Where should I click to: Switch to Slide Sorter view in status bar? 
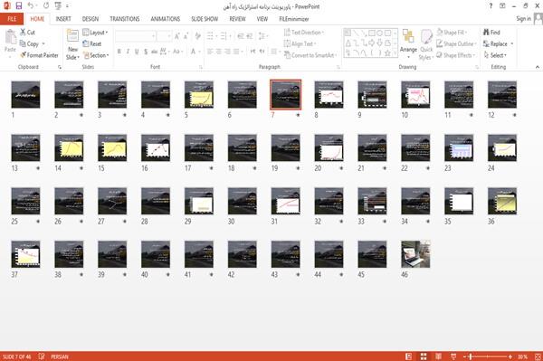[x=424, y=356]
